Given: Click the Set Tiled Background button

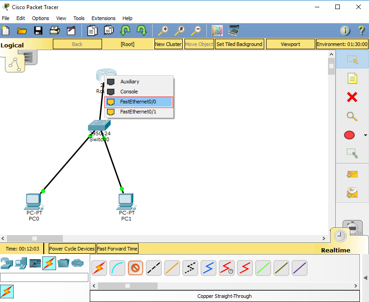Looking at the screenshot, I should pyautogui.click(x=239, y=44).
